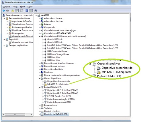Screen dimensions: 141x122
Task: Select High-Speed PCI Serial Port (COM3)
Action: point(62,90)
